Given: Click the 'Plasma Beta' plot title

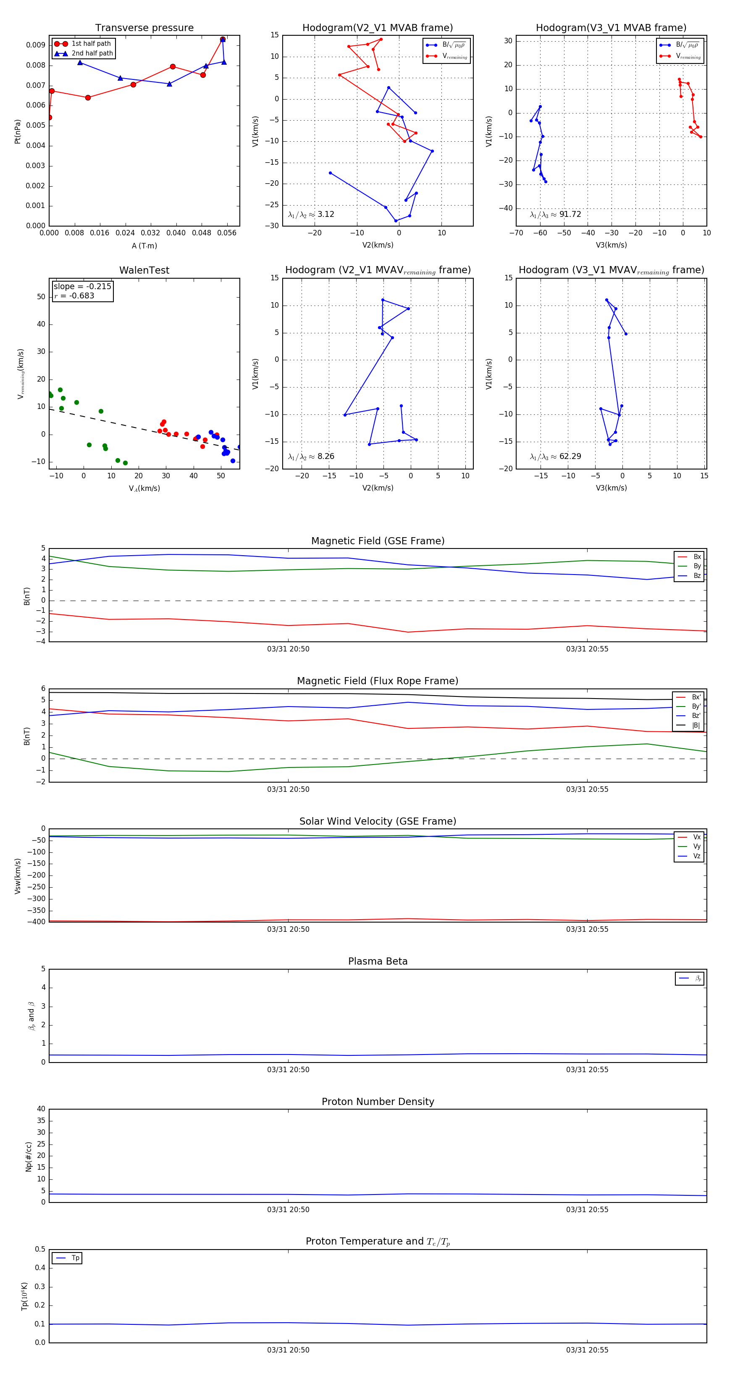Looking at the screenshot, I should [x=378, y=961].
